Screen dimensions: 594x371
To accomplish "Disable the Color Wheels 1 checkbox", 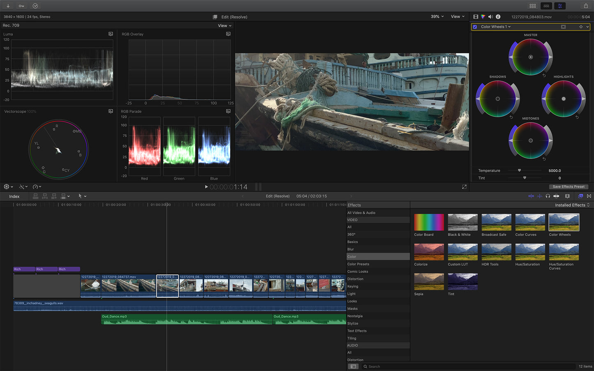I will coord(475,27).
